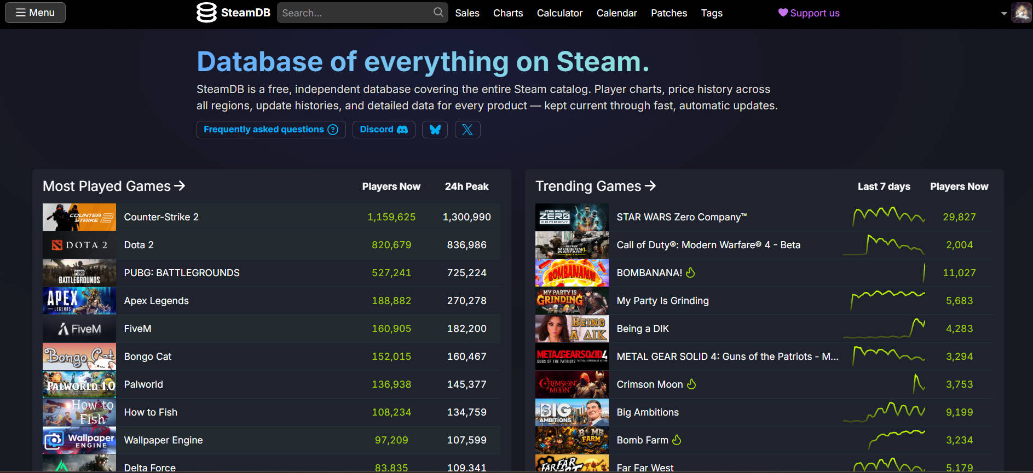Click the search magnifier icon
Screen dimensions: 1033x473
coord(438,12)
